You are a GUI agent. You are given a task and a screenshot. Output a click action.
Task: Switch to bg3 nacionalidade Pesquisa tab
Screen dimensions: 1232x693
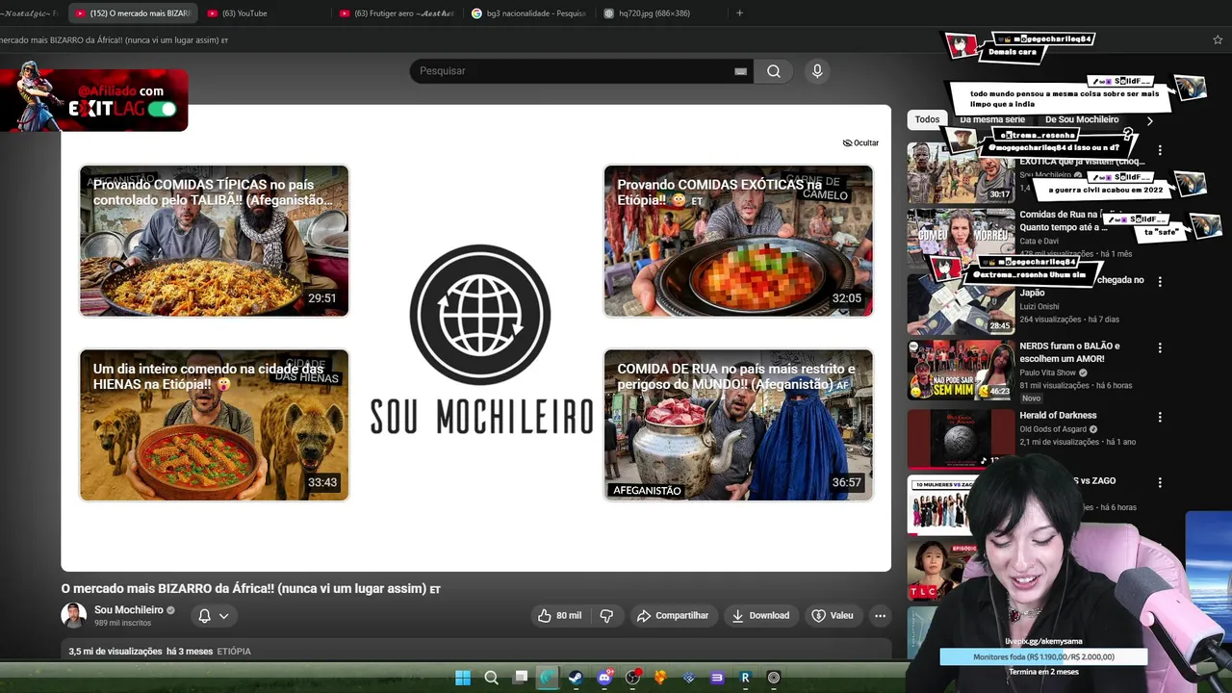pos(528,13)
